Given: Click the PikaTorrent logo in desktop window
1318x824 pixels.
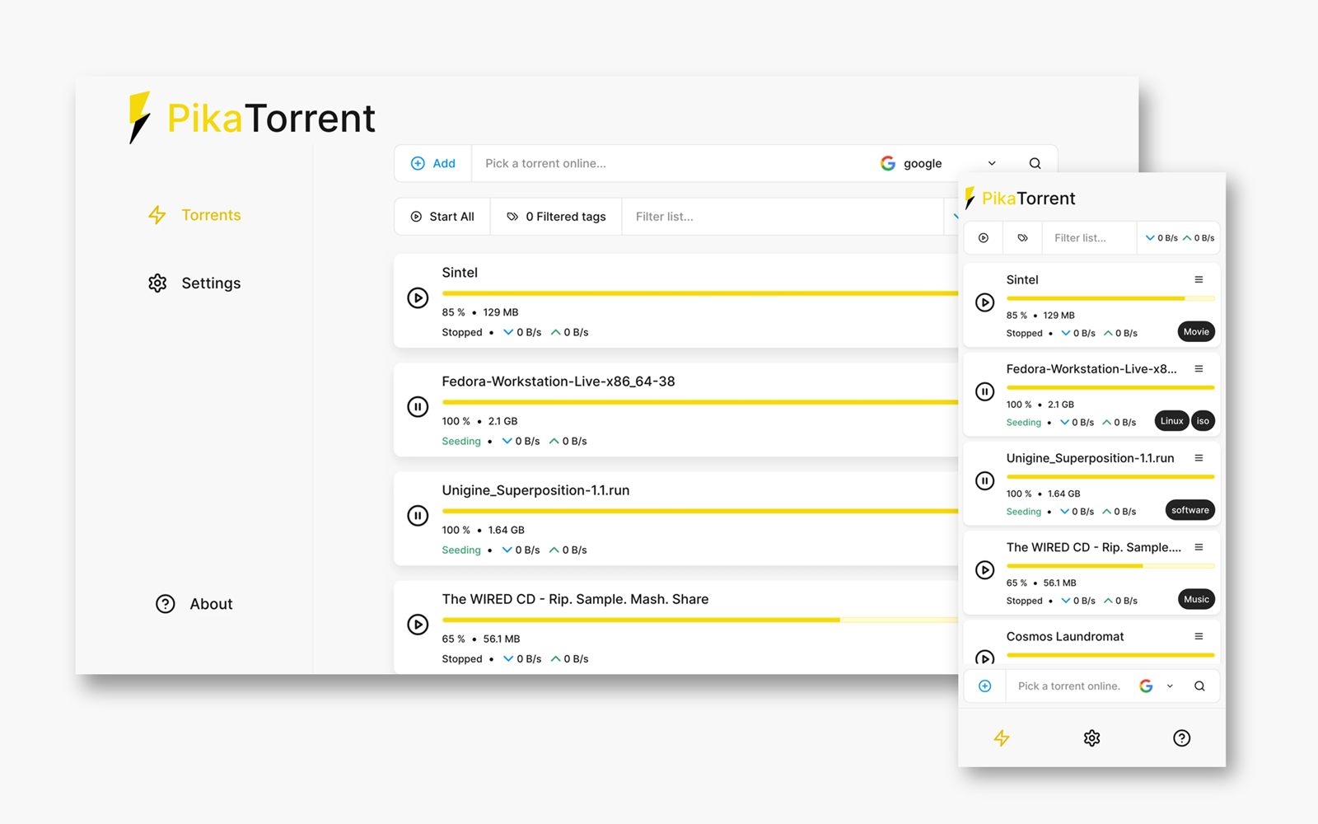Looking at the screenshot, I should pos(252,118).
